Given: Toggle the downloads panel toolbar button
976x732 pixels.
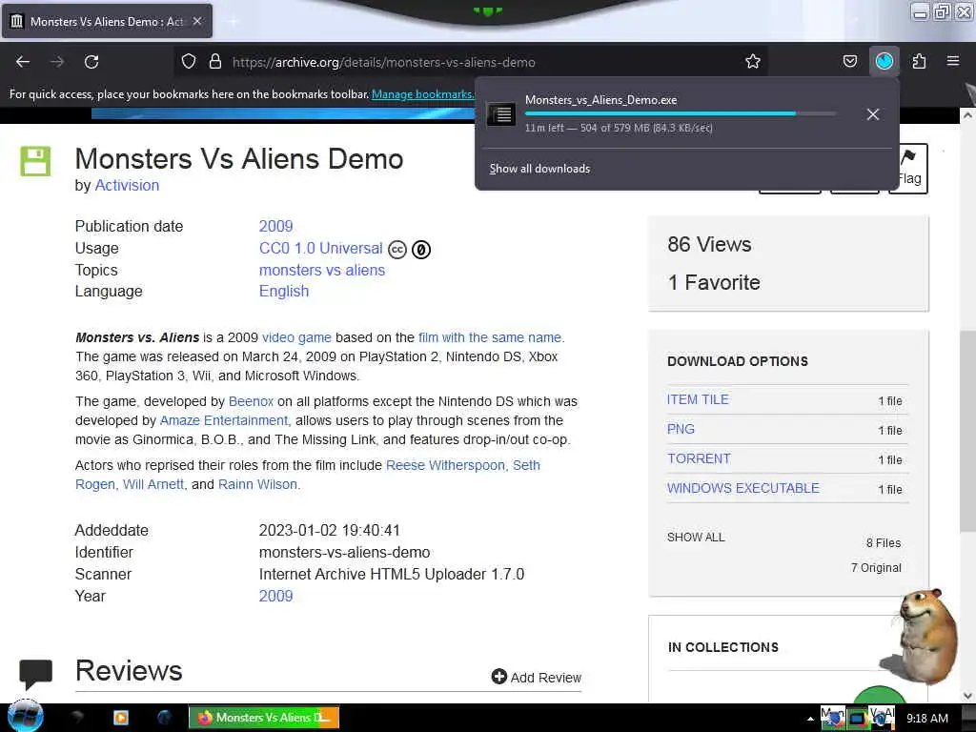Looking at the screenshot, I should point(884,61).
